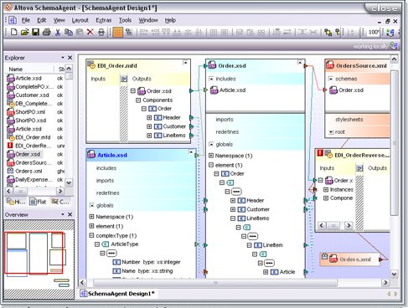Image resolution: width=408 pixels, height=308 pixels.
Task: Open the File menu
Action: (26, 20)
